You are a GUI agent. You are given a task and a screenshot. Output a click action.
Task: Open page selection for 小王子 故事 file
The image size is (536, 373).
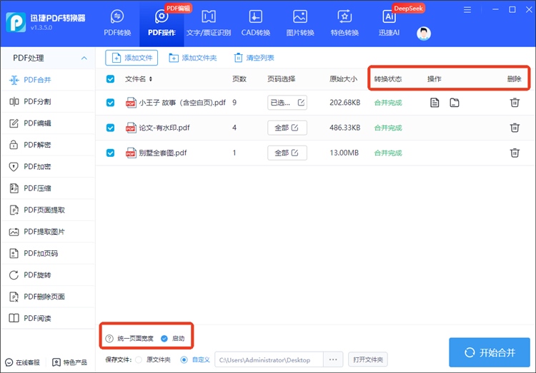pyautogui.click(x=287, y=103)
